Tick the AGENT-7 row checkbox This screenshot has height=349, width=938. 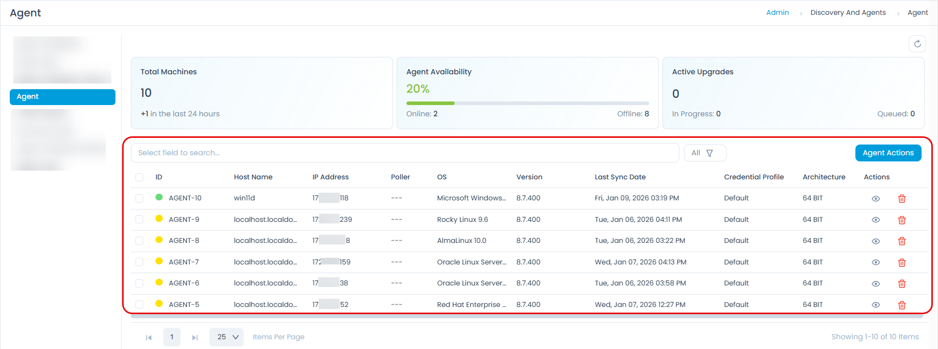coord(140,262)
